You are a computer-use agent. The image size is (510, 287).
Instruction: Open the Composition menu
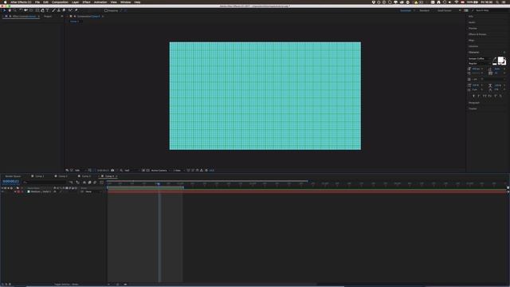tap(61, 2)
